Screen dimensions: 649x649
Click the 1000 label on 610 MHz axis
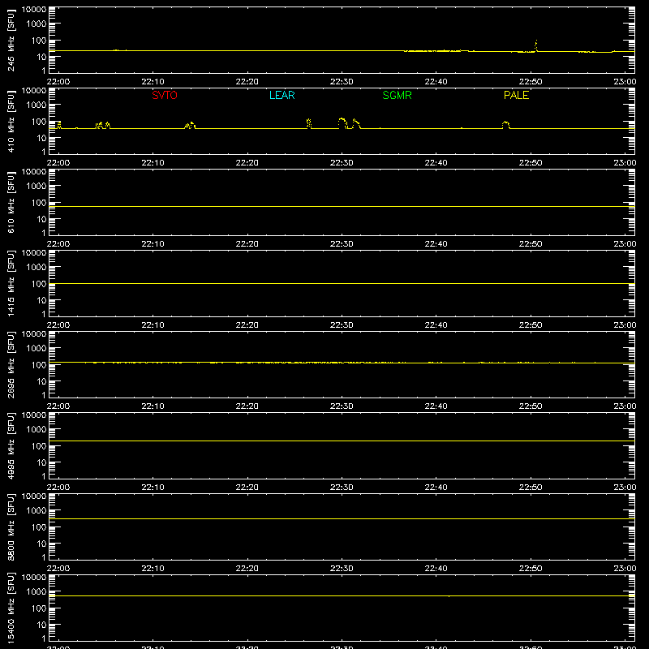pos(37,187)
